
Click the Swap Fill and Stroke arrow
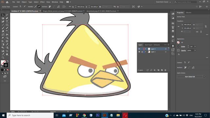pos(8,61)
